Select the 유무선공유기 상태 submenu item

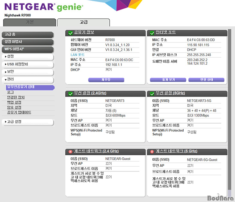[x=30, y=87]
